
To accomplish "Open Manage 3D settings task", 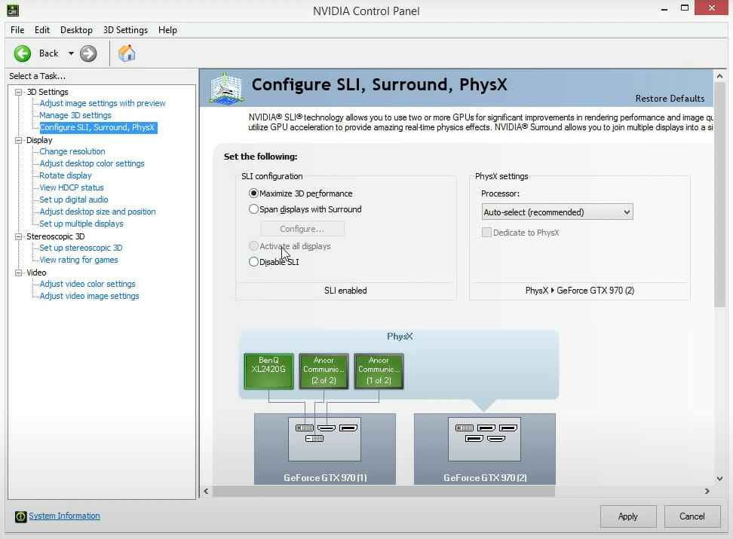I will pos(75,115).
